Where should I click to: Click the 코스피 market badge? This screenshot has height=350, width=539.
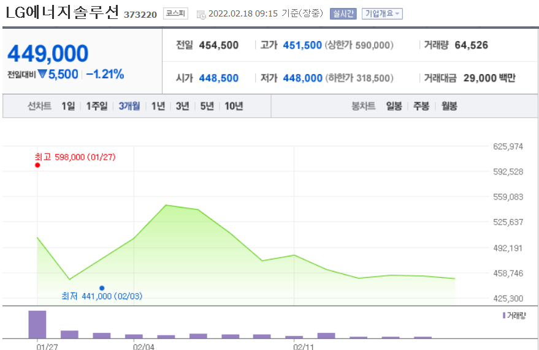175,13
